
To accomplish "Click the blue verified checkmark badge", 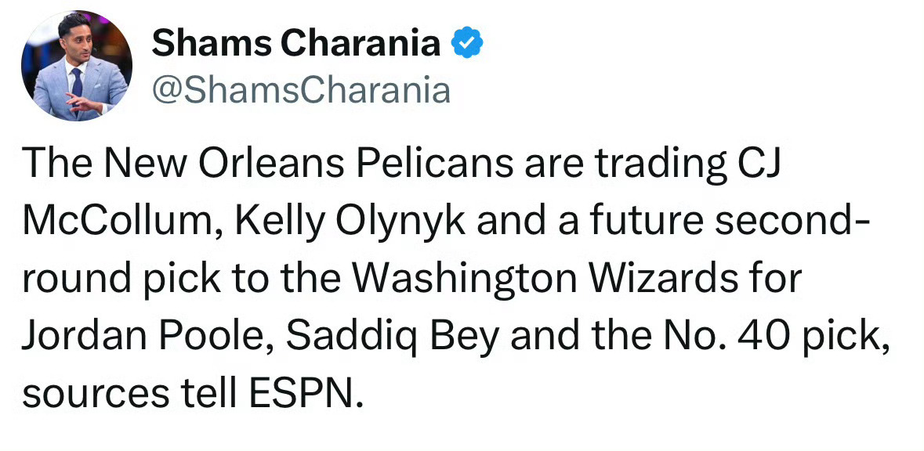I will click(469, 44).
